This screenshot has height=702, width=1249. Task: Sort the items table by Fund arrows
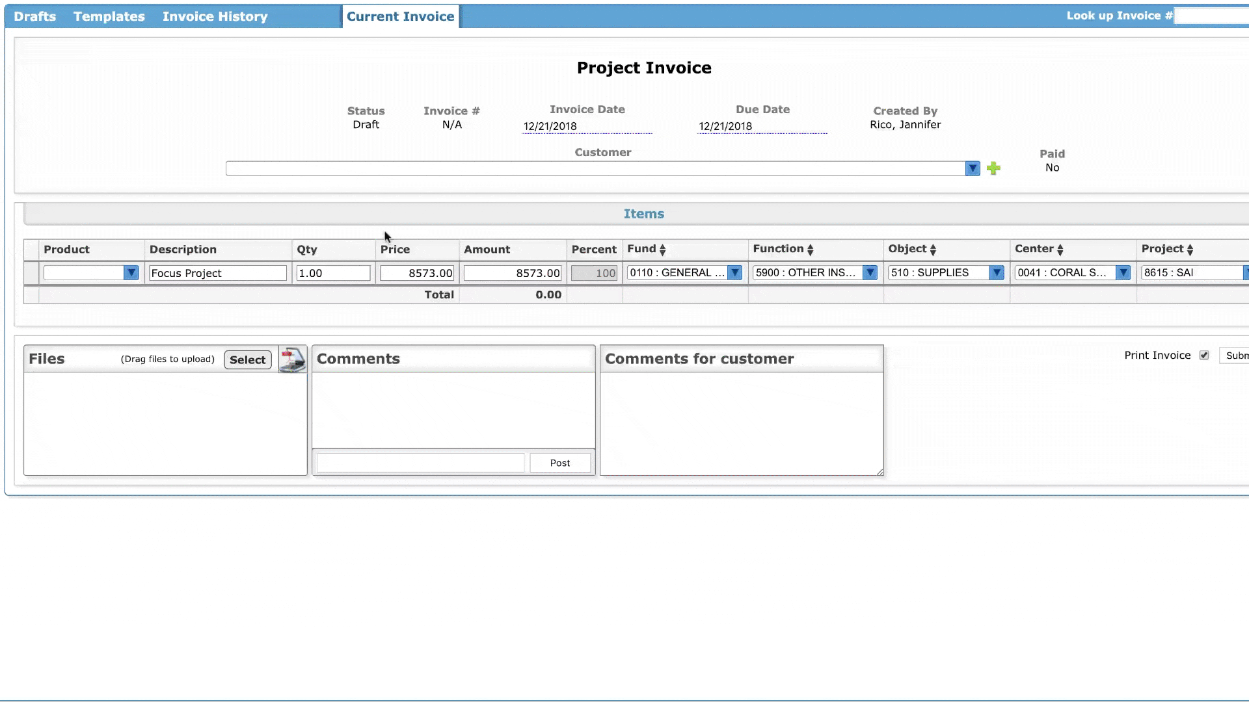tap(662, 250)
